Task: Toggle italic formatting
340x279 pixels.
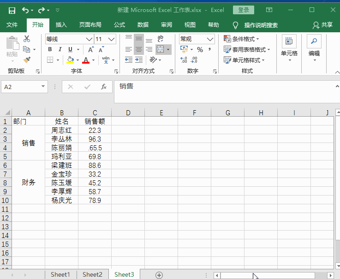Action: [x=60, y=49]
